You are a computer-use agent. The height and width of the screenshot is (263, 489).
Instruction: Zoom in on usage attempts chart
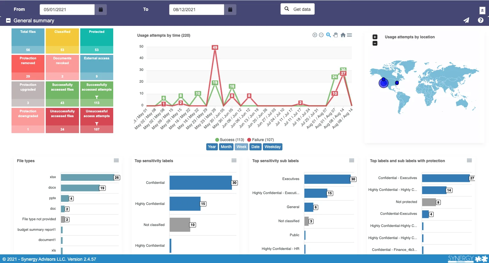tap(315, 35)
